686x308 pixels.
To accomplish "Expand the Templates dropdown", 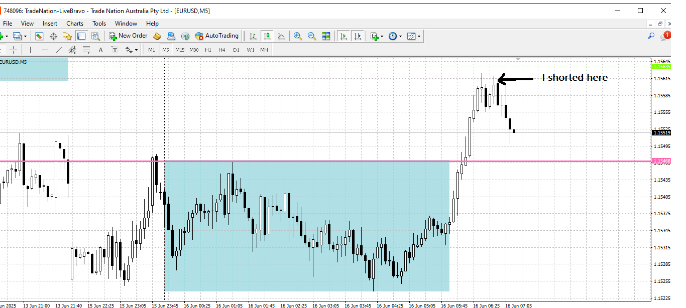I will point(419,36).
